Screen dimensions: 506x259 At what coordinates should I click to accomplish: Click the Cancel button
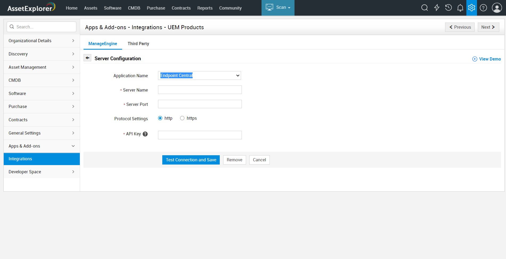tap(259, 160)
